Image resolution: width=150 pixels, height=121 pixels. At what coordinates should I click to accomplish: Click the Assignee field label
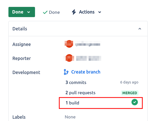pos(22,44)
